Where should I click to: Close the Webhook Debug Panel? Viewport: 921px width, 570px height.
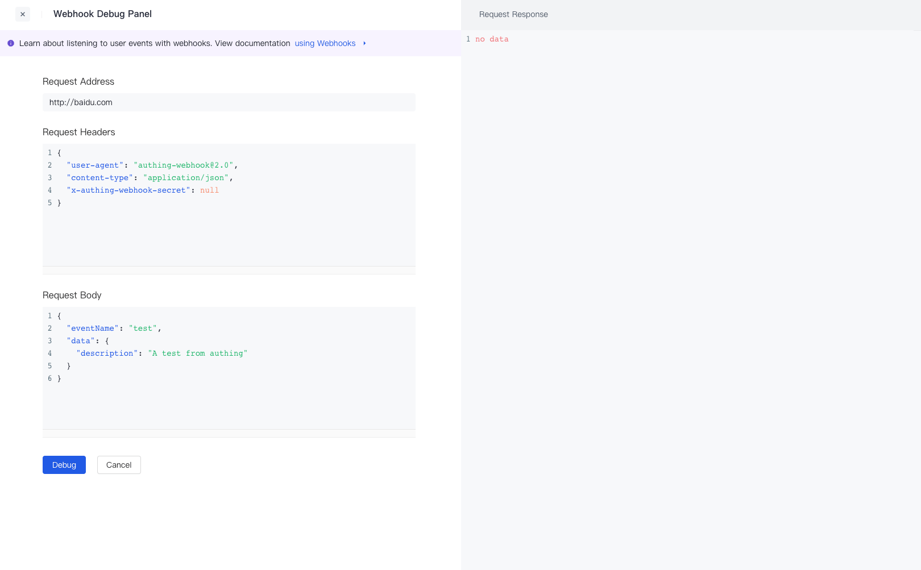tap(23, 14)
